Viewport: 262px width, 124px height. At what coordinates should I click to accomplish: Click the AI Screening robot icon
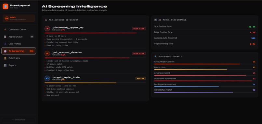click(5, 51)
